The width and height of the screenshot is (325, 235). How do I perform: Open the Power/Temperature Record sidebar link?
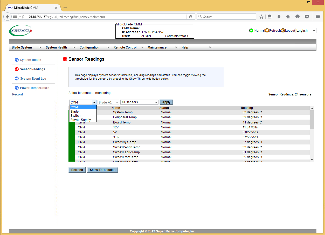(x=31, y=91)
